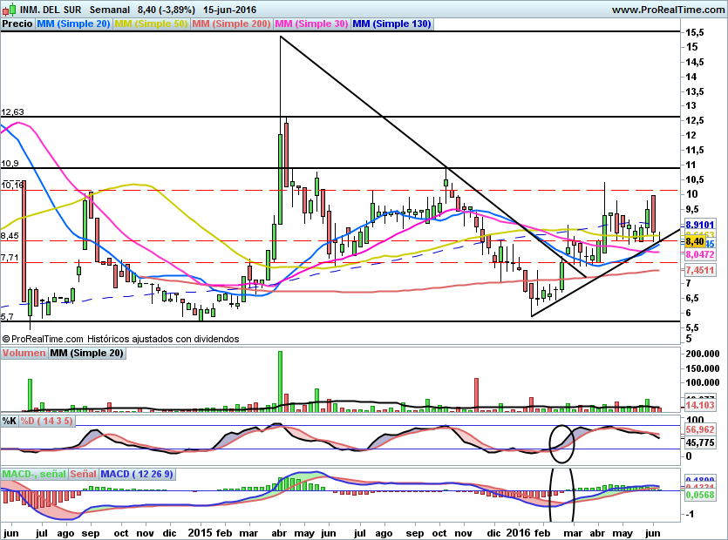Open the MM (Simple 20) blue average label
The width and height of the screenshot is (728, 540).
pyautogui.click(x=73, y=24)
